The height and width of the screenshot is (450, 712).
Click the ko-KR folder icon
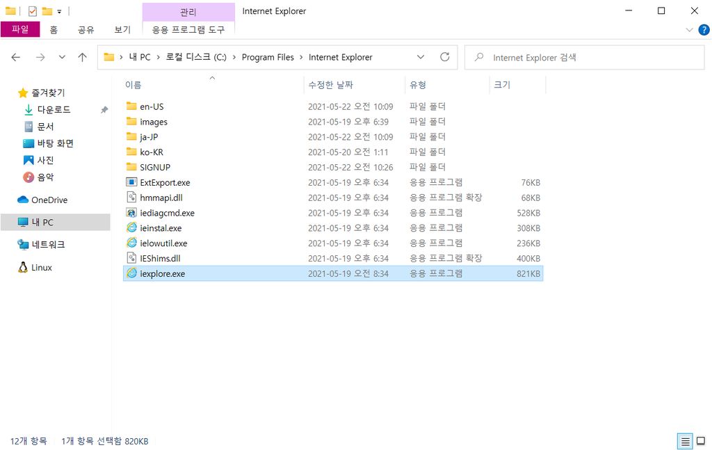[x=131, y=152]
